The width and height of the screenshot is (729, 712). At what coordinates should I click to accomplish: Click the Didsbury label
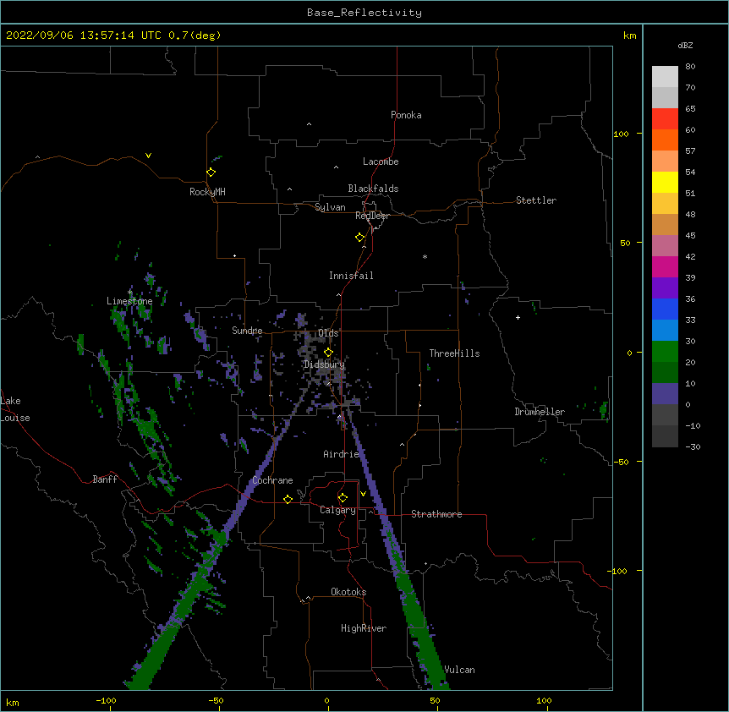324,364
